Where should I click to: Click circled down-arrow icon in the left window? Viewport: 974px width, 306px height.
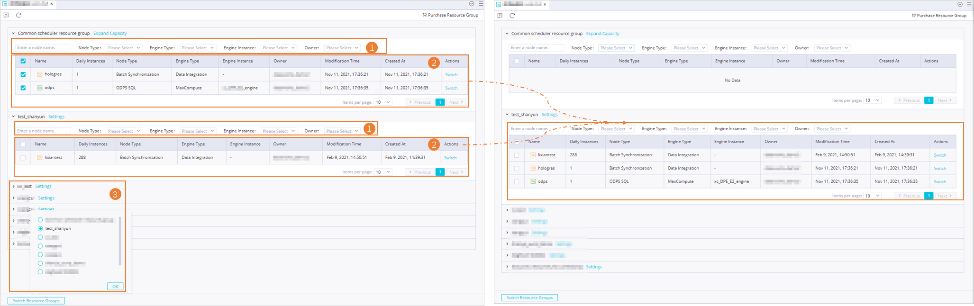[x=472, y=4]
